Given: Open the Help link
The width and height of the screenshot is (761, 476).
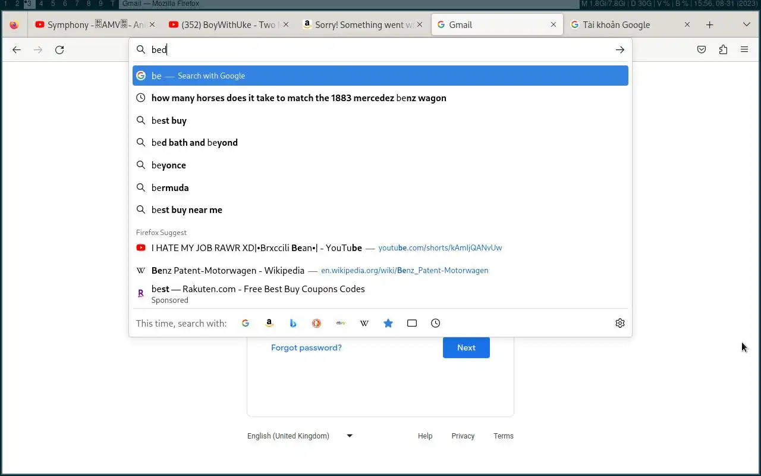Looking at the screenshot, I should [x=425, y=436].
